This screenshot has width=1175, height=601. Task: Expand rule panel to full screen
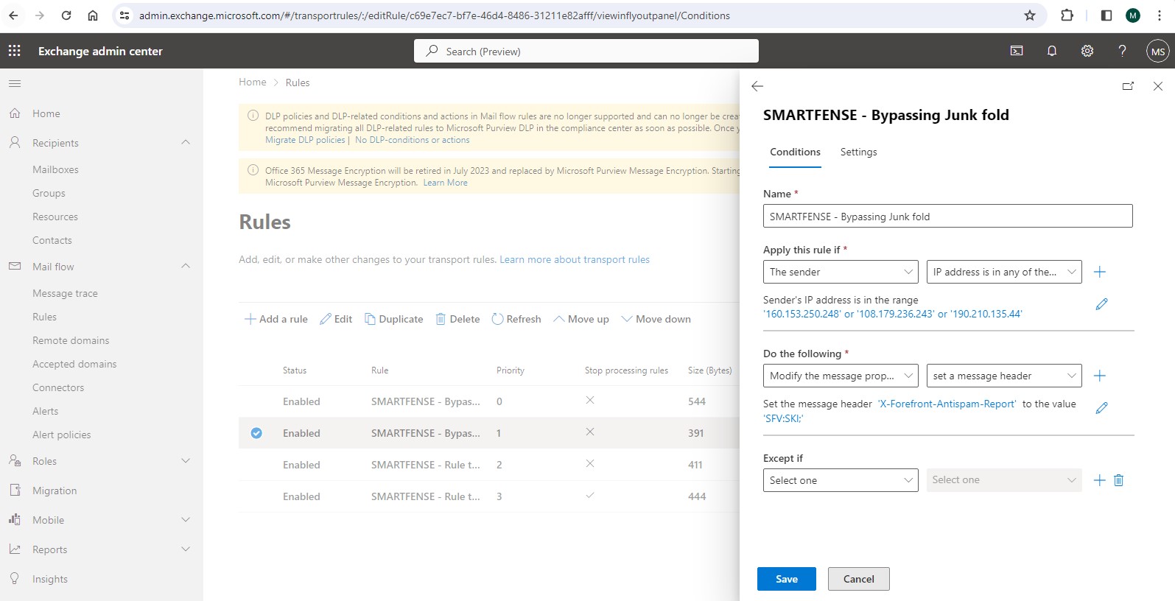point(1128,86)
